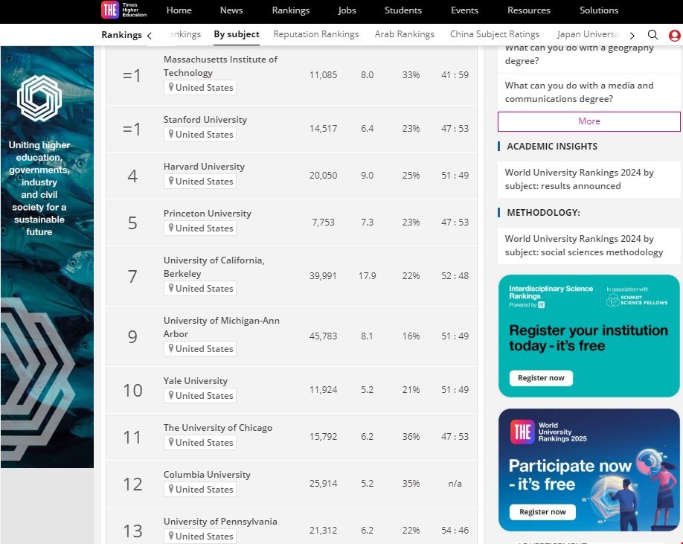Click the More button in sidebar
683x544 pixels.
(589, 121)
